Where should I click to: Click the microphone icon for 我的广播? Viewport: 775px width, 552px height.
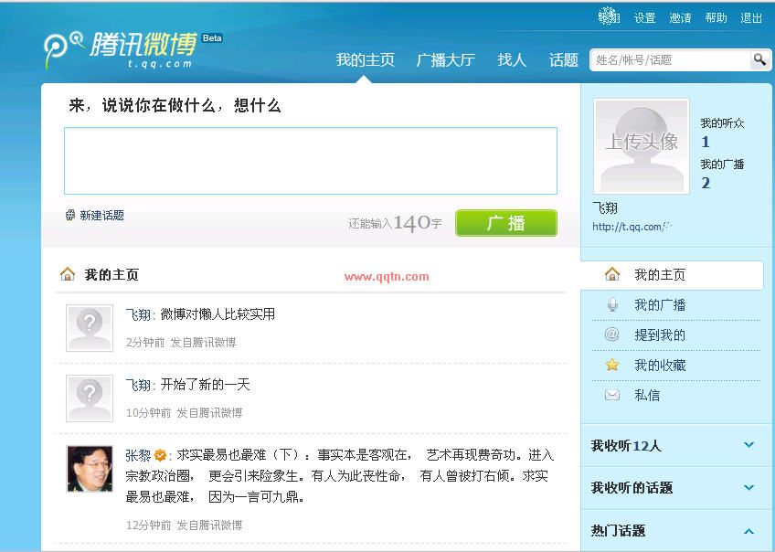click(612, 305)
